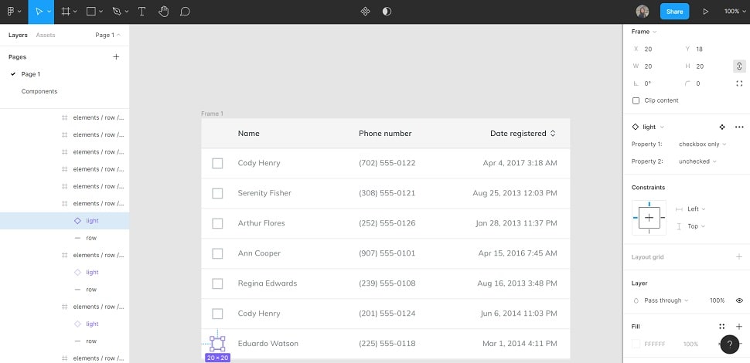Edit the layer opacity 100% field

pyautogui.click(x=717, y=301)
